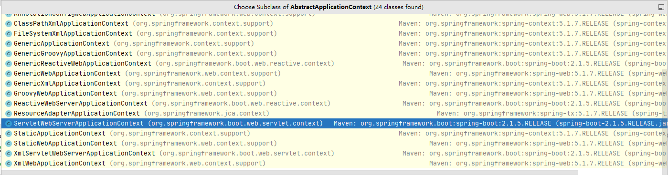Choose XmlWebApplicationContext class name
Image resolution: width=668 pixels, height=175 pixels.
click(60, 163)
